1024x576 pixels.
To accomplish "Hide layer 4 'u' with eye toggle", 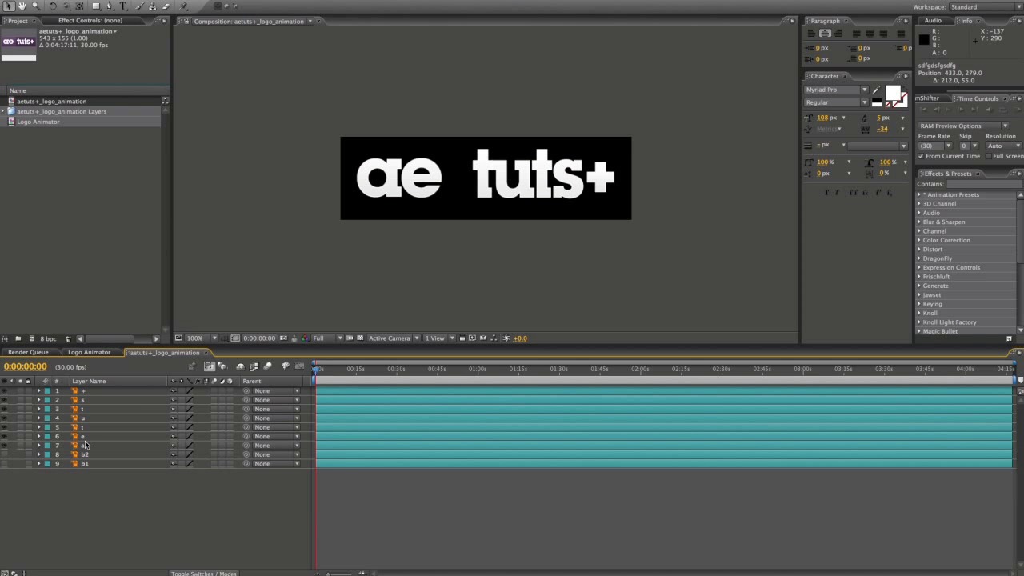I will coord(4,418).
